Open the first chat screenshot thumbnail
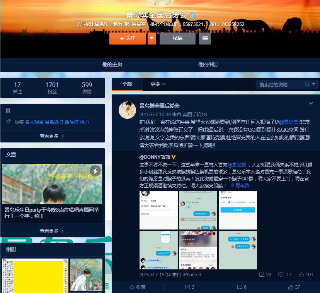320x293 pixels. pyautogui.click(x=158, y=210)
